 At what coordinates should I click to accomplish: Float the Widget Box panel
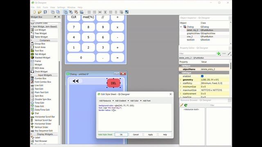coord(55,17)
